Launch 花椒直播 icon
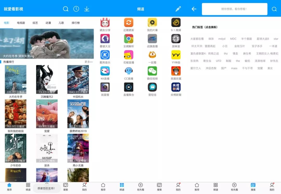The height and width of the screenshot is (194, 281). point(129,55)
